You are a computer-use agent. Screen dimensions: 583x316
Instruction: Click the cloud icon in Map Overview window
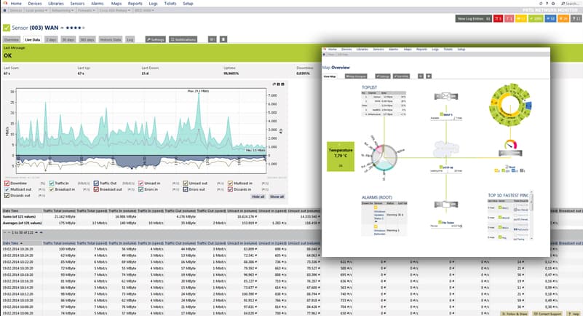445,149
